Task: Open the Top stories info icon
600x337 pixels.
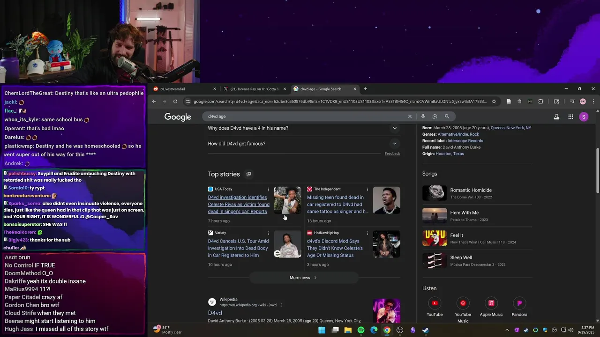Action: 248,174
